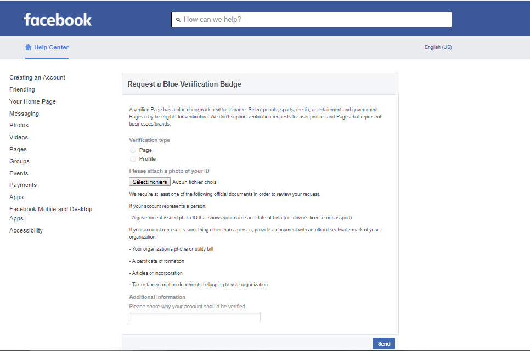
Task: Visit the Accessibility help topic
Action: 26,230
